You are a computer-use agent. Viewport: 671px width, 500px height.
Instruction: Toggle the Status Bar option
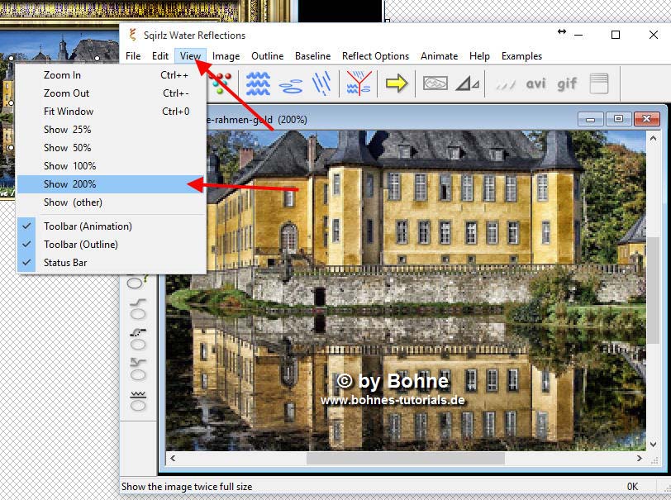pos(64,263)
